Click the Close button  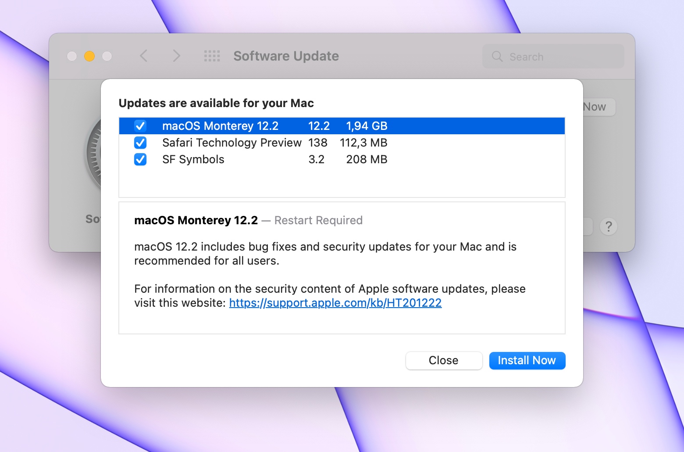(x=444, y=361)
